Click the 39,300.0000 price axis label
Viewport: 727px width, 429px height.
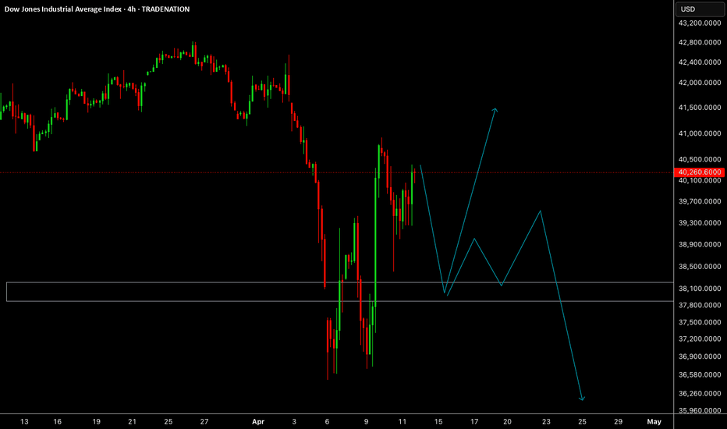(700, 222)
